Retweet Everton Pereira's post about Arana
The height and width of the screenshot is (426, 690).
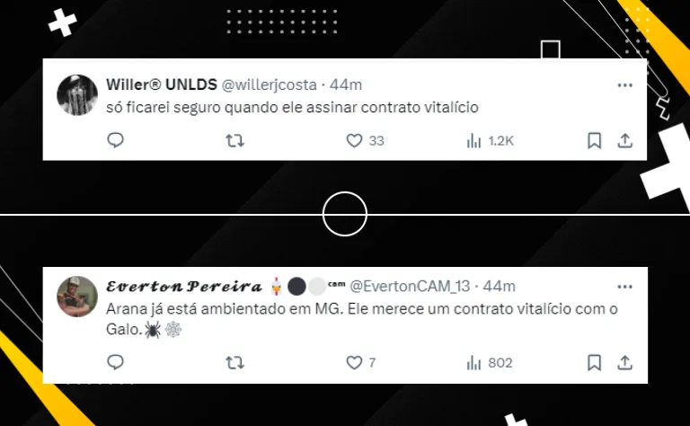click(x=235, y=363)
